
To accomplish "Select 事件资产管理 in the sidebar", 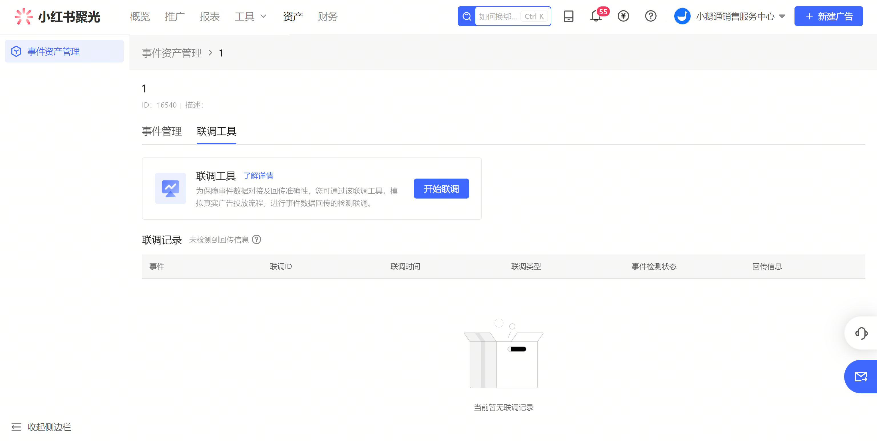I will click(64, 51).
